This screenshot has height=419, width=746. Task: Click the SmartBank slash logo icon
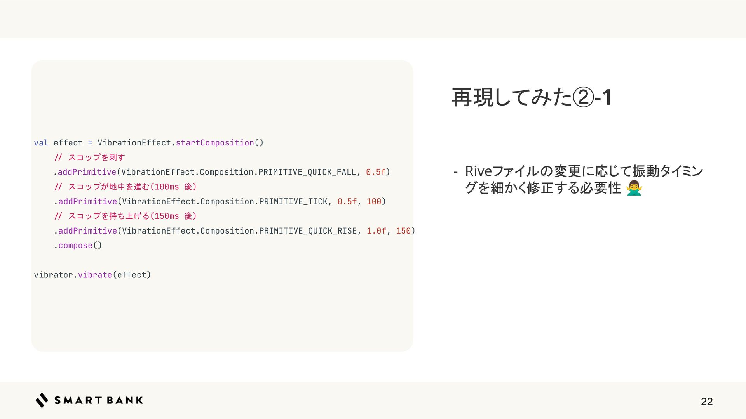coord(42,400)
